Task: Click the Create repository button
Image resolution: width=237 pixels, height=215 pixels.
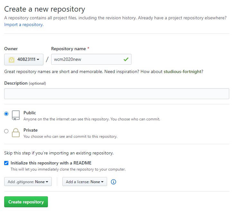Action: click(x=26, y=202)
